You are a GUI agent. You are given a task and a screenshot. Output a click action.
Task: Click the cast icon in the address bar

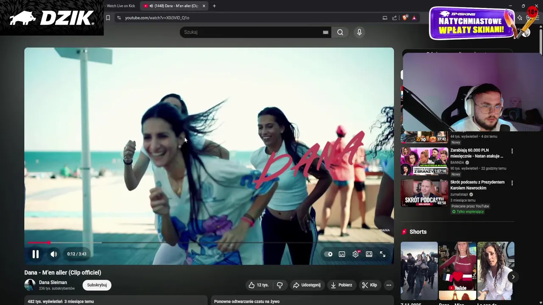pyautogui.click(x=385, y=18)
